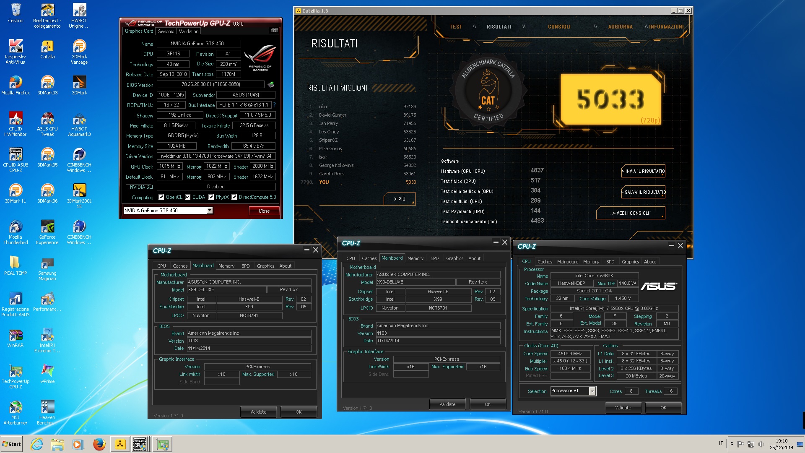Launch 3DMark05 desktop shortcut
805x453 pixels.
pos(47,157)
